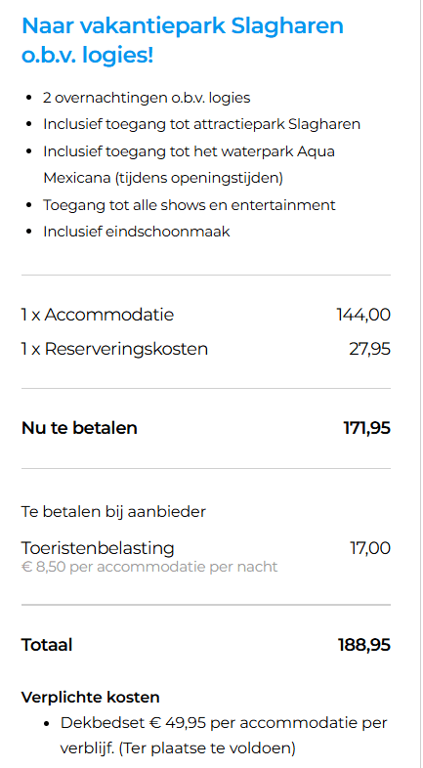Image resolution: width=423 pixels, height=768 pixels.
Task: Click the 'Nu te betalen' label
Action: click(x=79, y=428)
